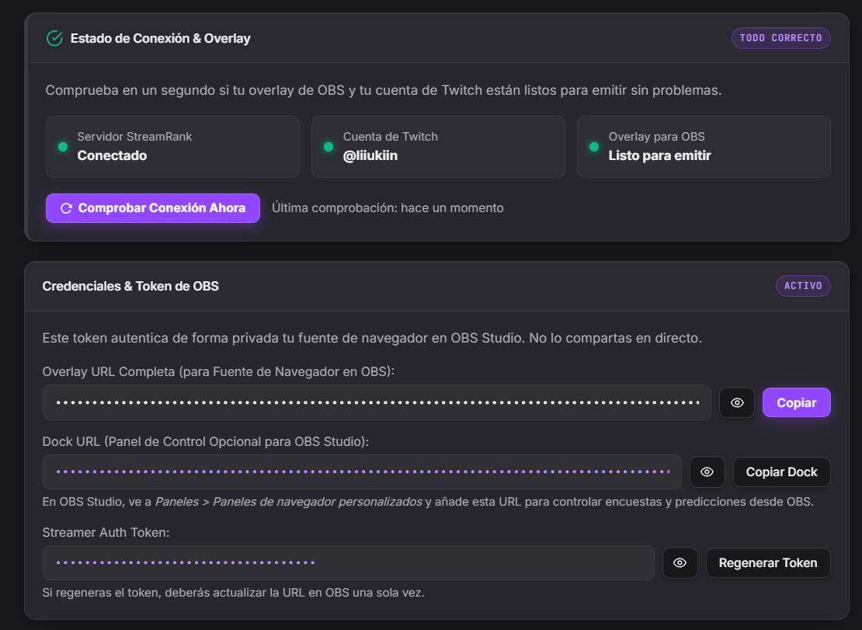862x630 pixels.
Task: Click the 'Este token autentica de forma privada' description
Action: [x=372, y=338]
